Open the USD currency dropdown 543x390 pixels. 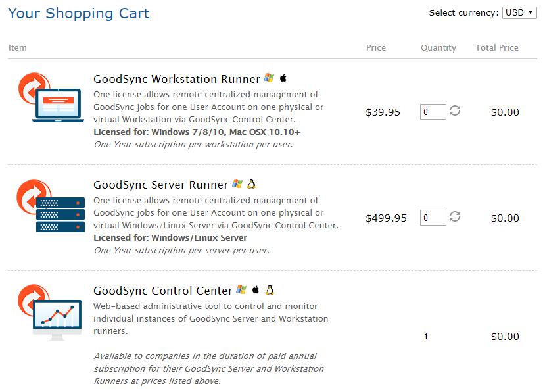coord(519,12)
